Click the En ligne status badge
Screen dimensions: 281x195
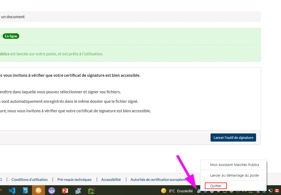pos(11,36)
